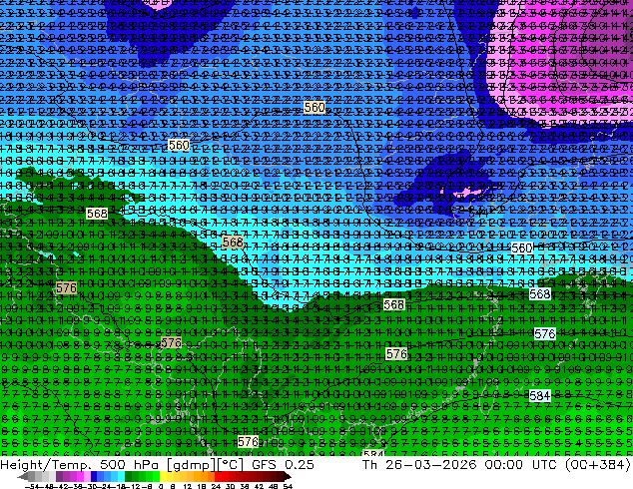
Task: Click the 'GFS 0.25' model label
Action: tap(283, 464)
